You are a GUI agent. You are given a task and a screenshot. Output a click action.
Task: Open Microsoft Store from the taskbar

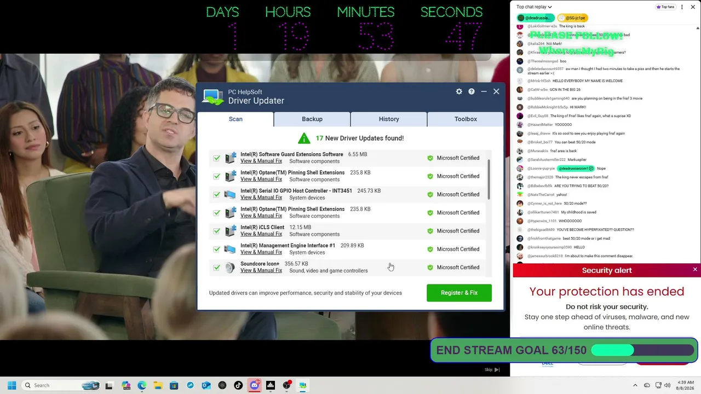click(x=174, y=385)
